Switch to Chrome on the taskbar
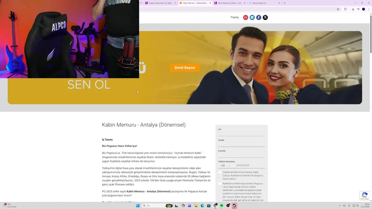372x209 pixels. pos(215,206)
